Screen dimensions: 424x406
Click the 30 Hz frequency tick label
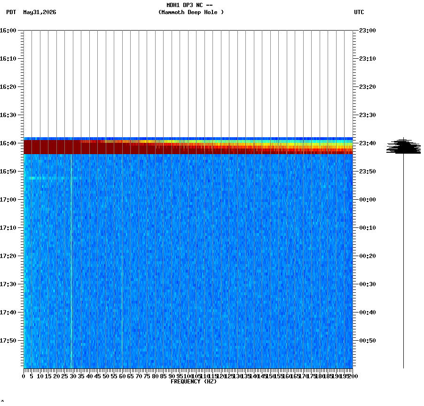point(73,376)
